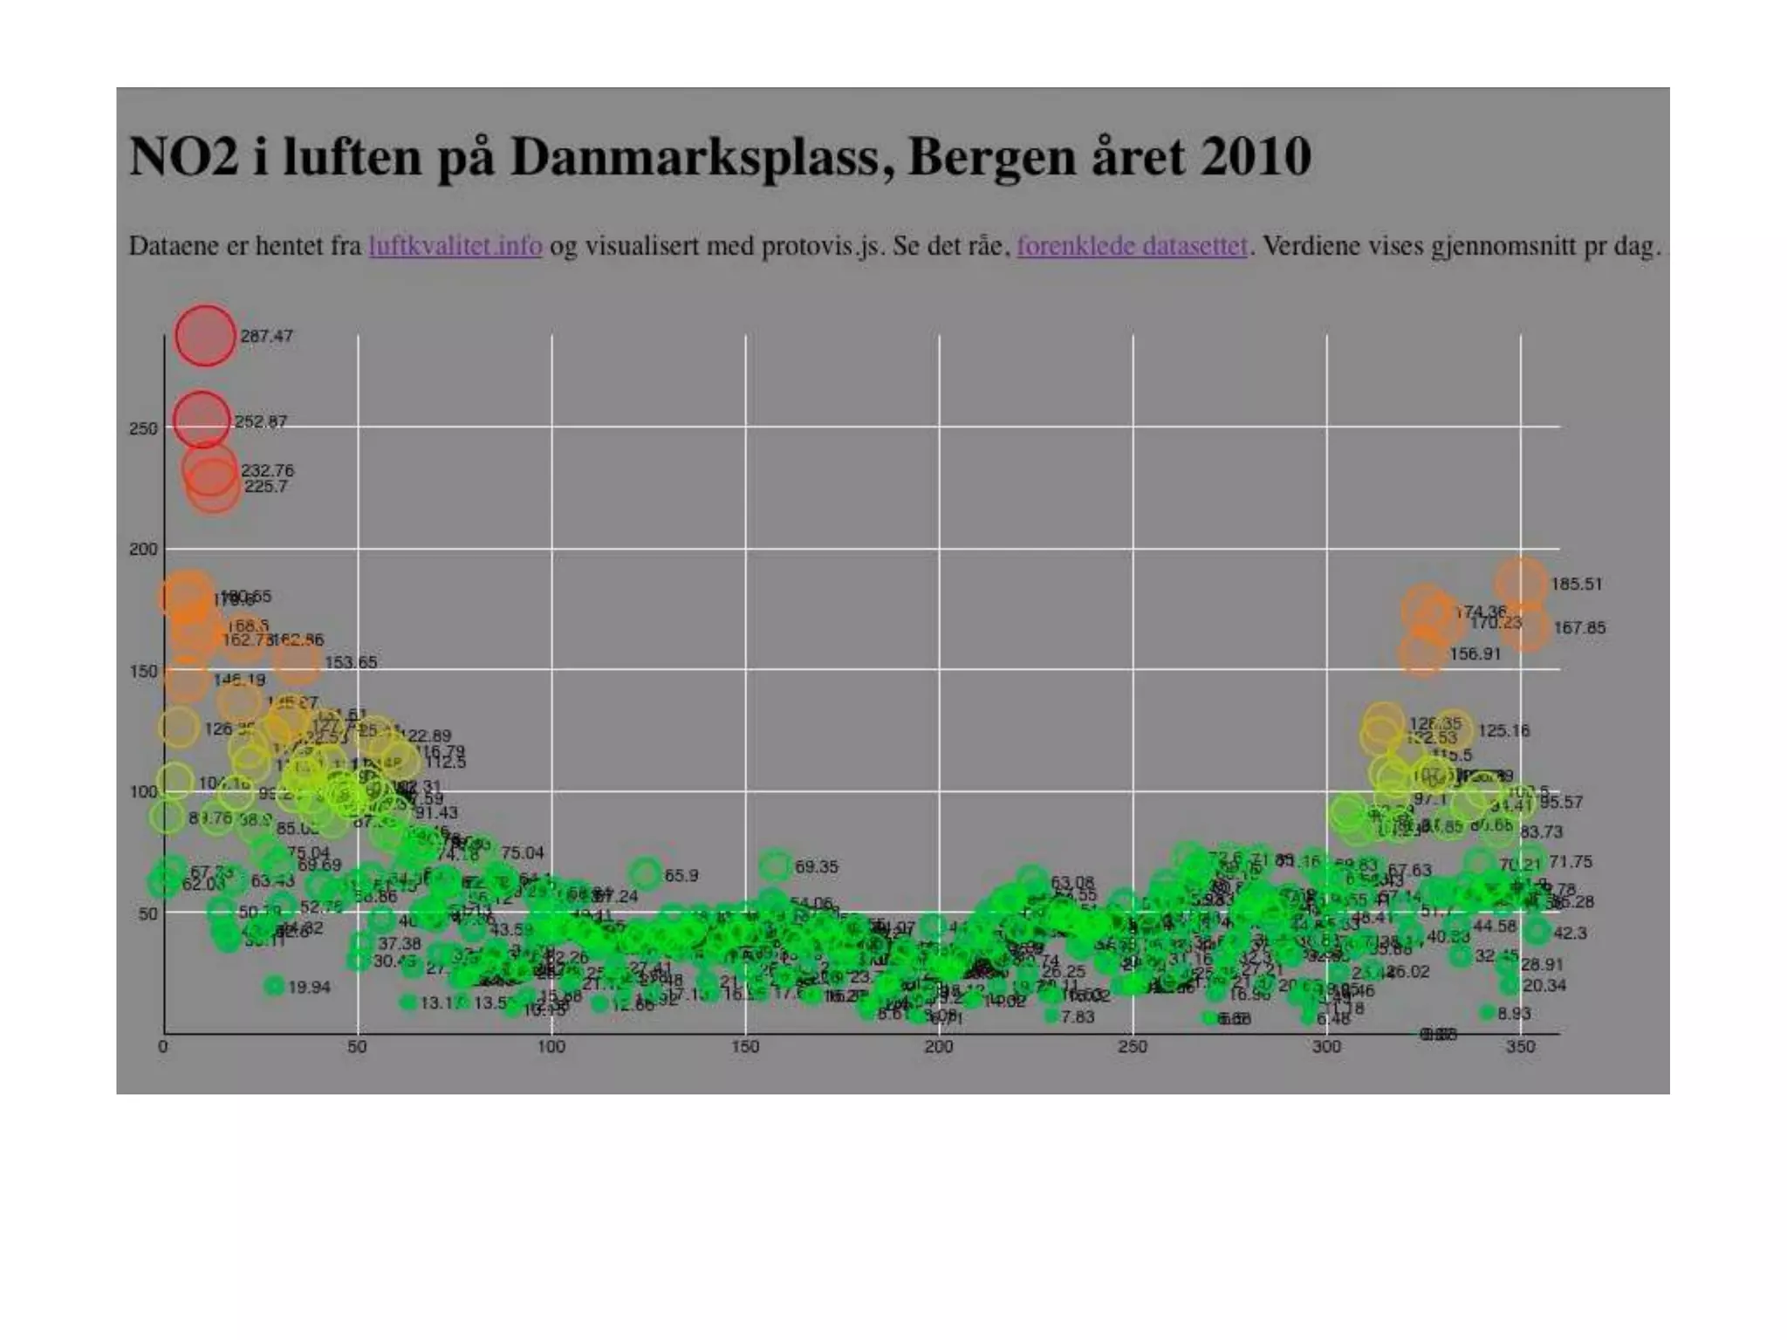Select the orange bubble labeled 167.85
The image size is (1787, 1340).
tap(1527, 627)
